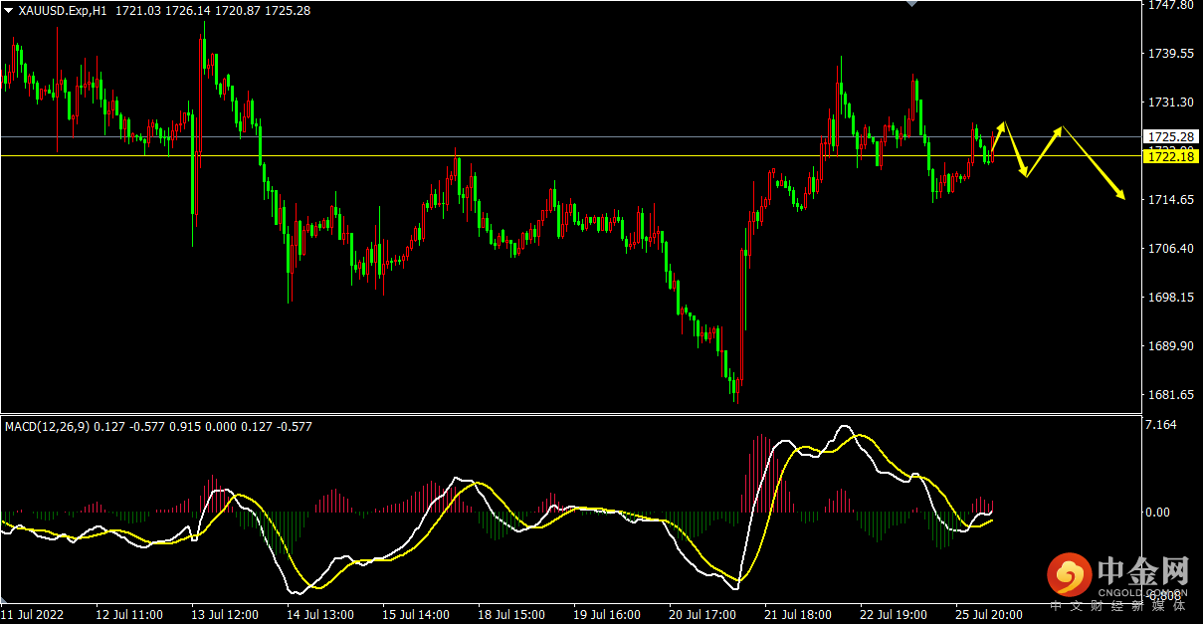Click the 21 Jul 18:00 time label

pyautogui.click(x=798, y=615)
